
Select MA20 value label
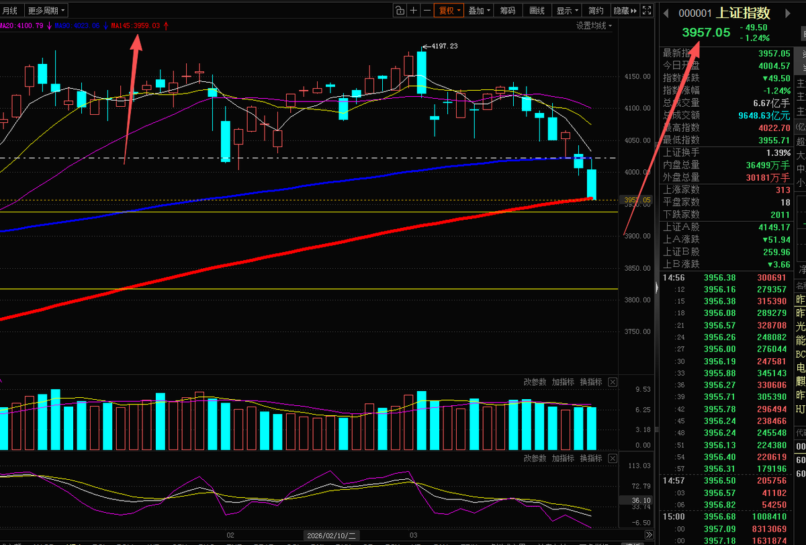(x=21, y=26)
